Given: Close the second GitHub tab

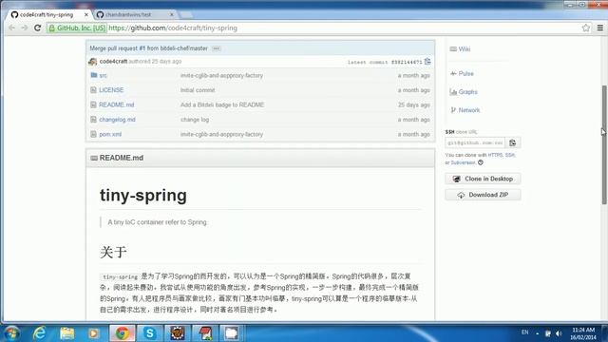Looking at the screenshot, I should [172, 15].
